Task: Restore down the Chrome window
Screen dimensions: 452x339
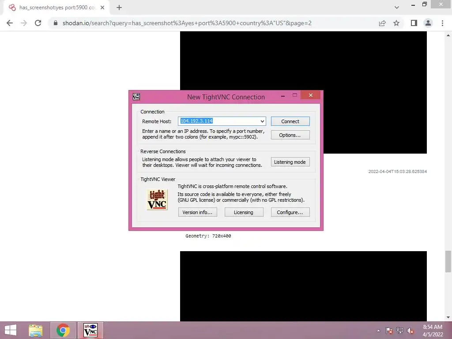Action: coord(424,4)
